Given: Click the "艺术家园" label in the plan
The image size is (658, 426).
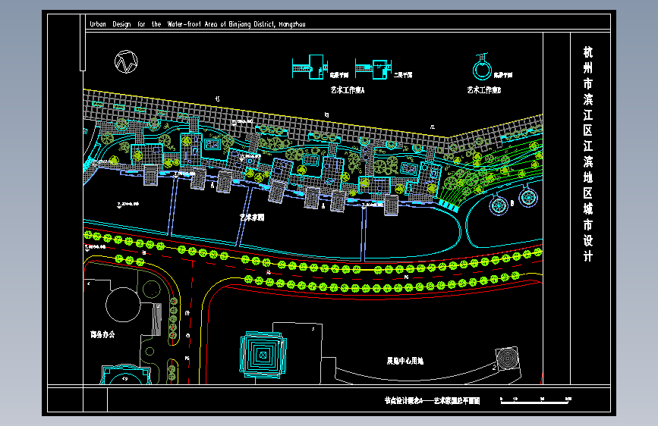Looking at the screenshot, I should 252,218.
